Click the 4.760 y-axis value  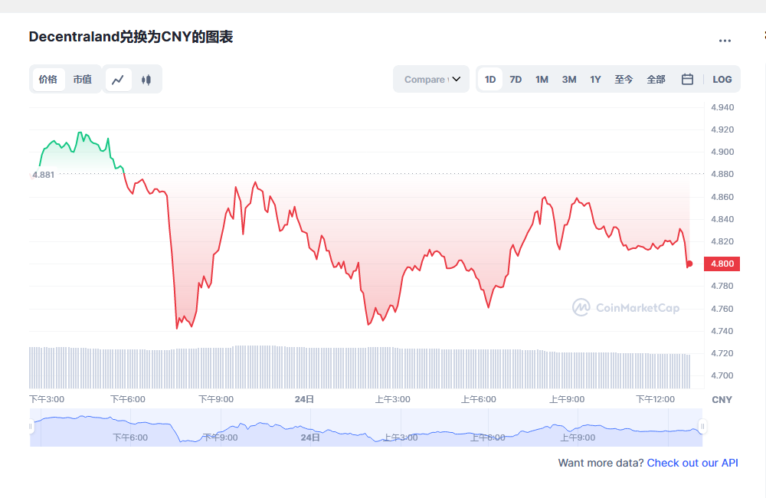[722, 309]
